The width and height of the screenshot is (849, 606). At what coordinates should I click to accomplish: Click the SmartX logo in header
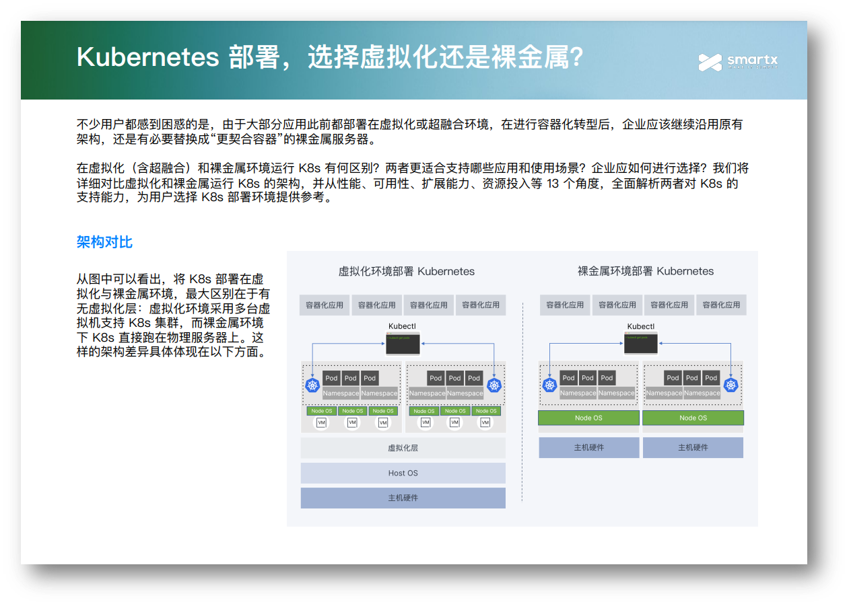(738, 63)
